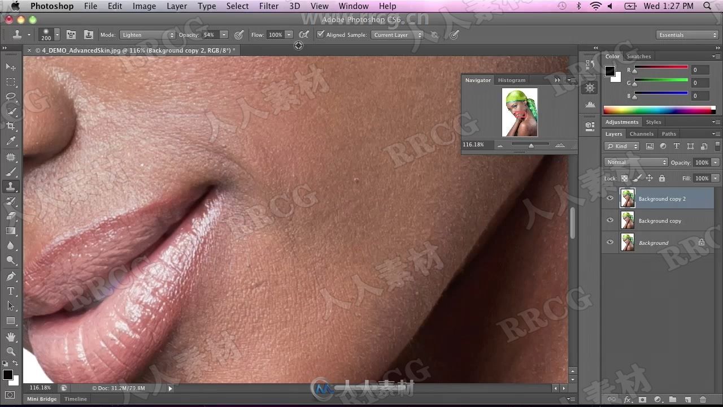The image size is (723, 407).
Task: Toggle lock all padlock icon
Action: (662, 178)
